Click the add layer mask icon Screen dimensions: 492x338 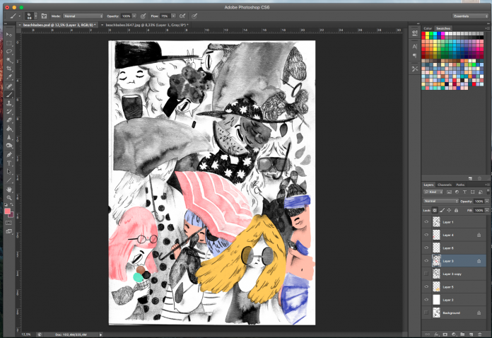445,334
